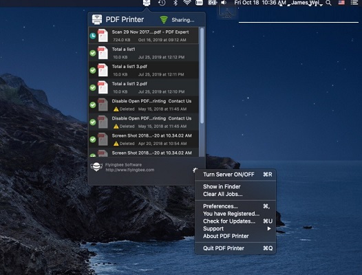Image resolution: width=362 pixels, height=275 pixels.
Task: Click the Bluetooth icon in the menu bar
Action: 175,3
